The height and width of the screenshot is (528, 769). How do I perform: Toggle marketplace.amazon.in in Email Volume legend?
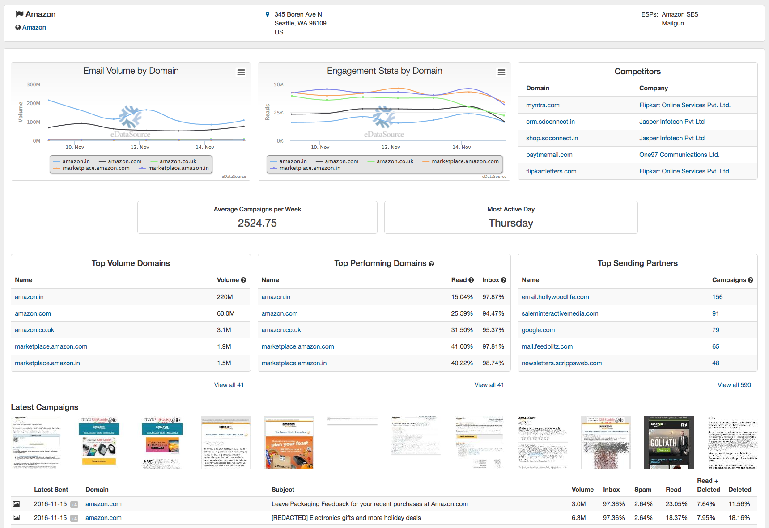pyautogui.click(x=174, y=168)
